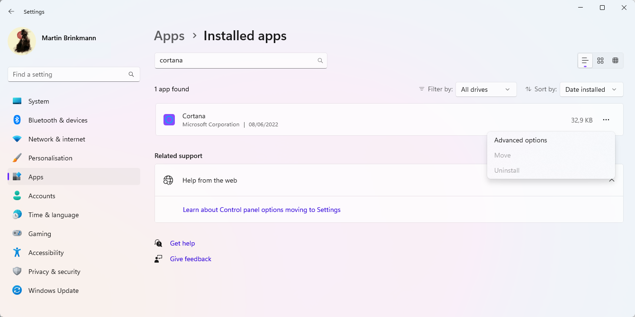The image size is (635, 317).
Task: Open Privacy & security settings
Action: coord(74,272)
